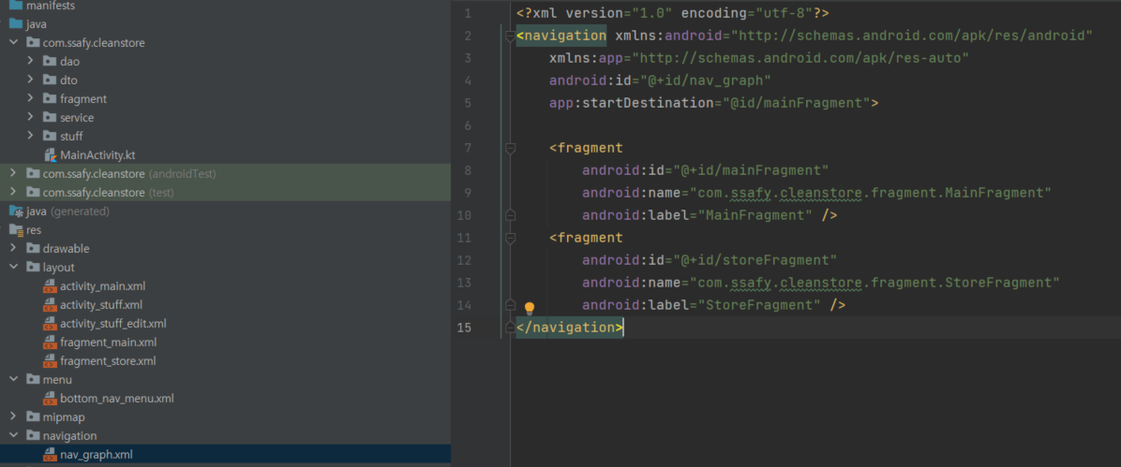The height and width of the screenshot is (467, 1121).
Task: Expand com.ssafy.cleanstore (test) package
Action: click(13, 192)
